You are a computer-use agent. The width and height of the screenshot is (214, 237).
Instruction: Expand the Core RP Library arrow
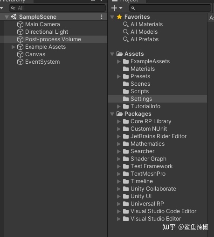(119, 121)
